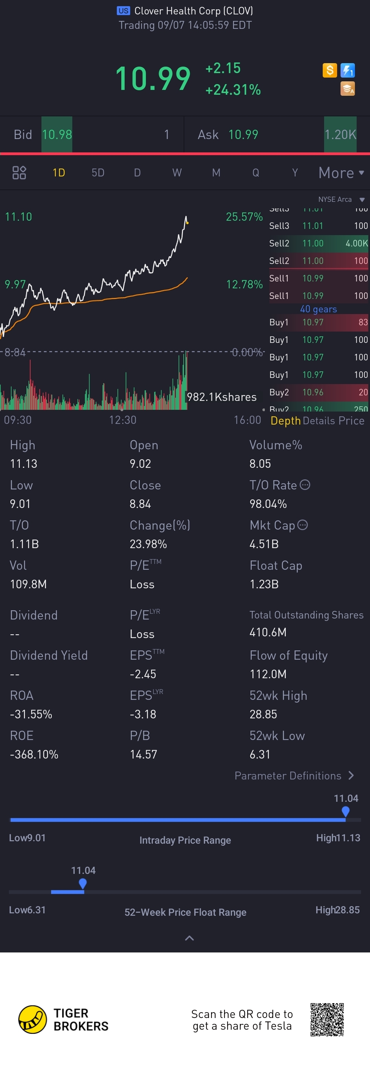Viewport: 370px width, 1087px height.
Task: Click the info icon beside T/O Rate
Action: tap(305, 484)
